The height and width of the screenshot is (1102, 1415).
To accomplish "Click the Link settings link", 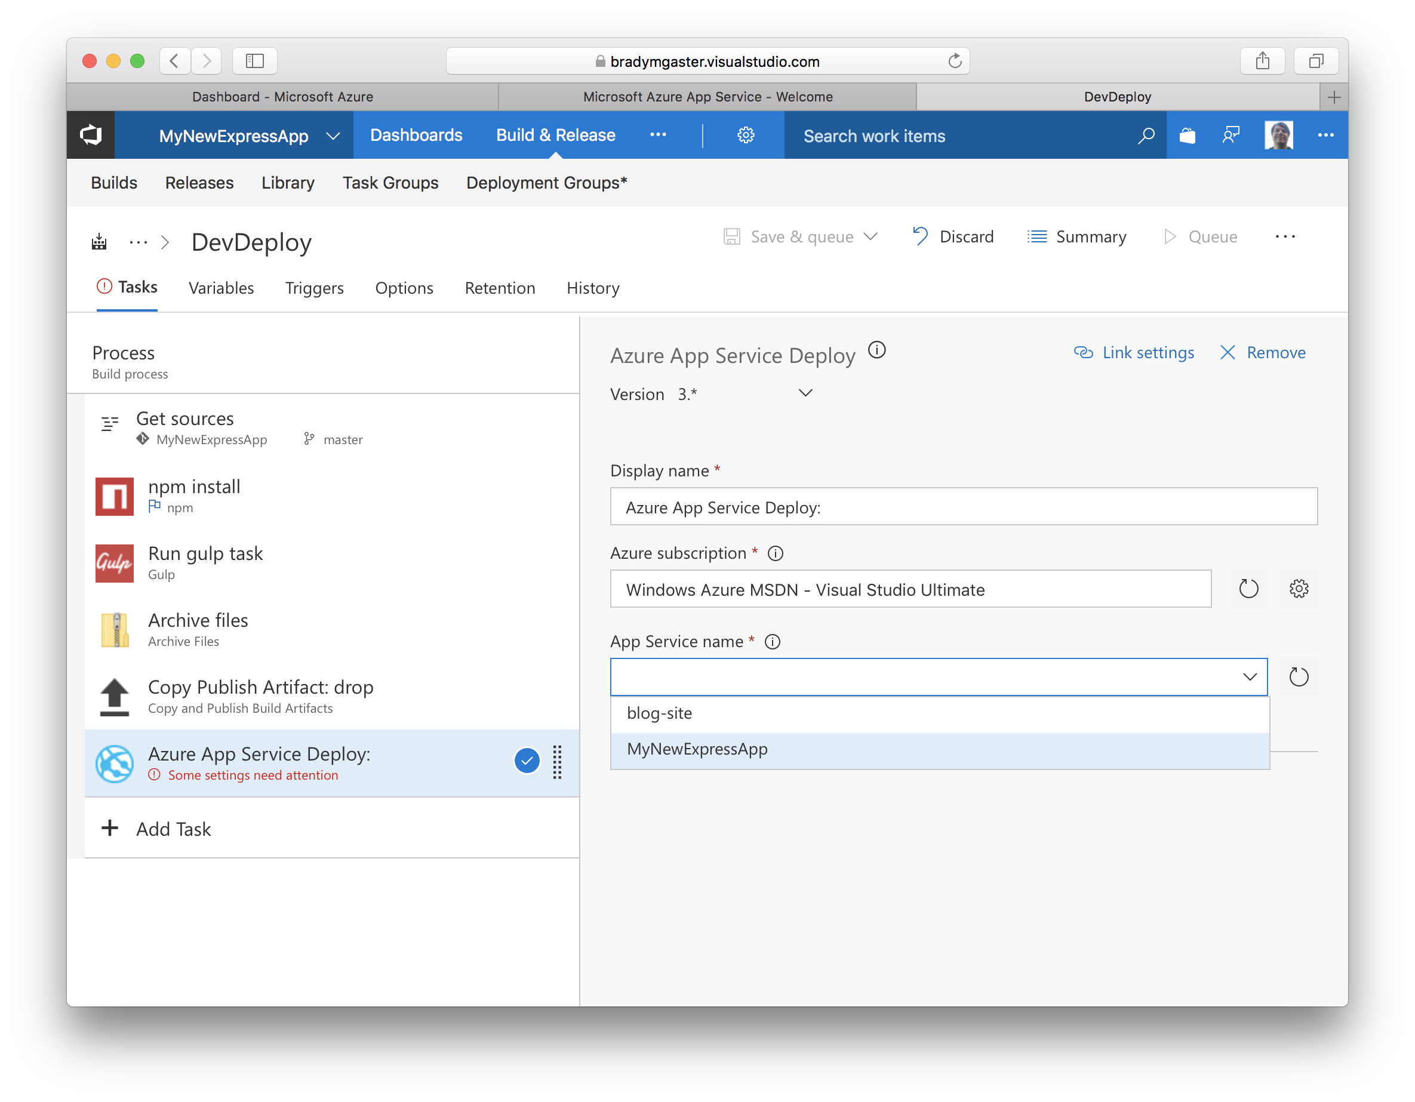I will click(1134, 352).
